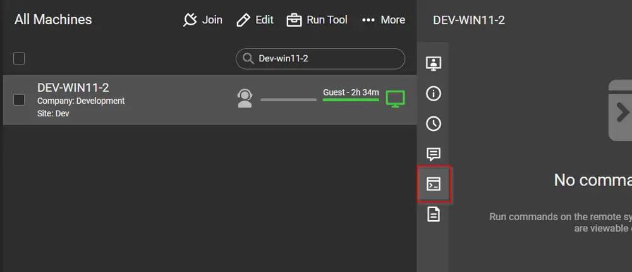Click the green guest connection bar

click(x=351, y=100)
